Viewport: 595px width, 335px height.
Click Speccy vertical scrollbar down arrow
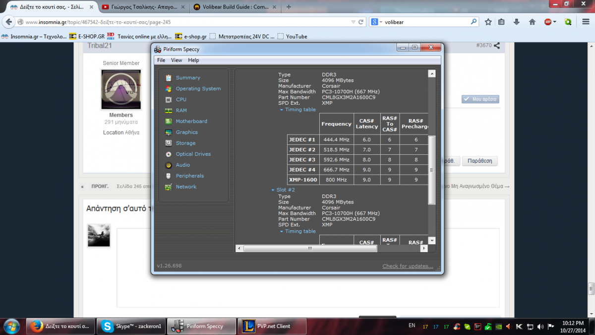click(432, 241)
